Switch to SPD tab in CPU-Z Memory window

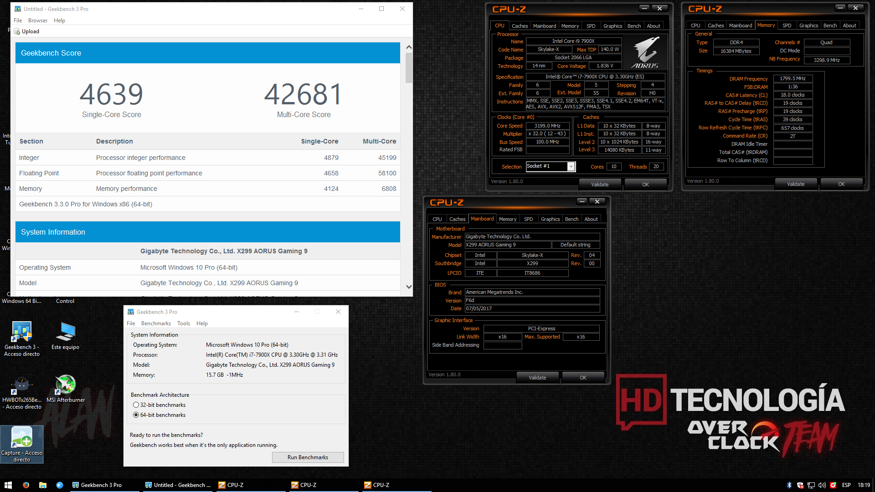pyautogui.click(x=787, y=26)
